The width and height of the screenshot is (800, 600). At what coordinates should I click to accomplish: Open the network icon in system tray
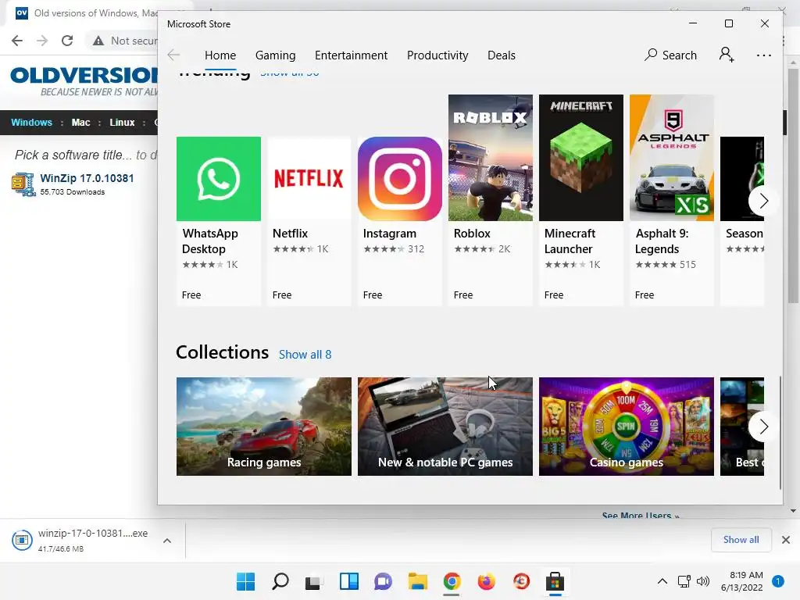pyautogui.click(x=684, y=581)
